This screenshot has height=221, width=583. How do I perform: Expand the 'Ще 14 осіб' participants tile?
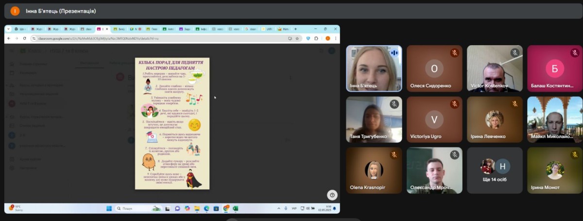pyautogui.click(x=495, y=170)
